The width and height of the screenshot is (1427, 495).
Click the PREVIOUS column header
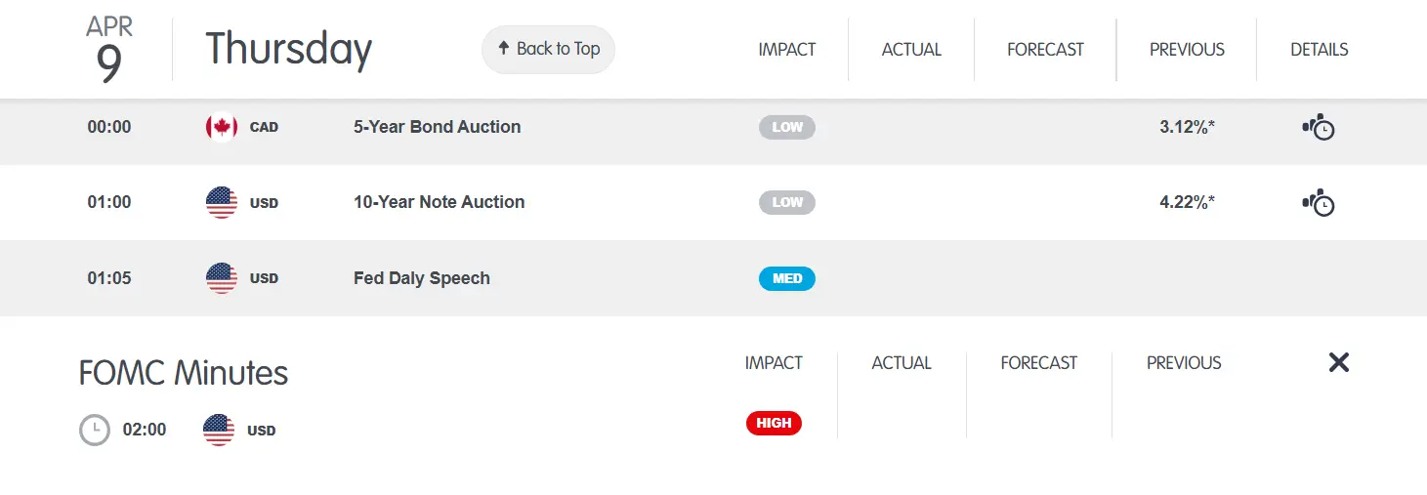[x=1187, y=50]
